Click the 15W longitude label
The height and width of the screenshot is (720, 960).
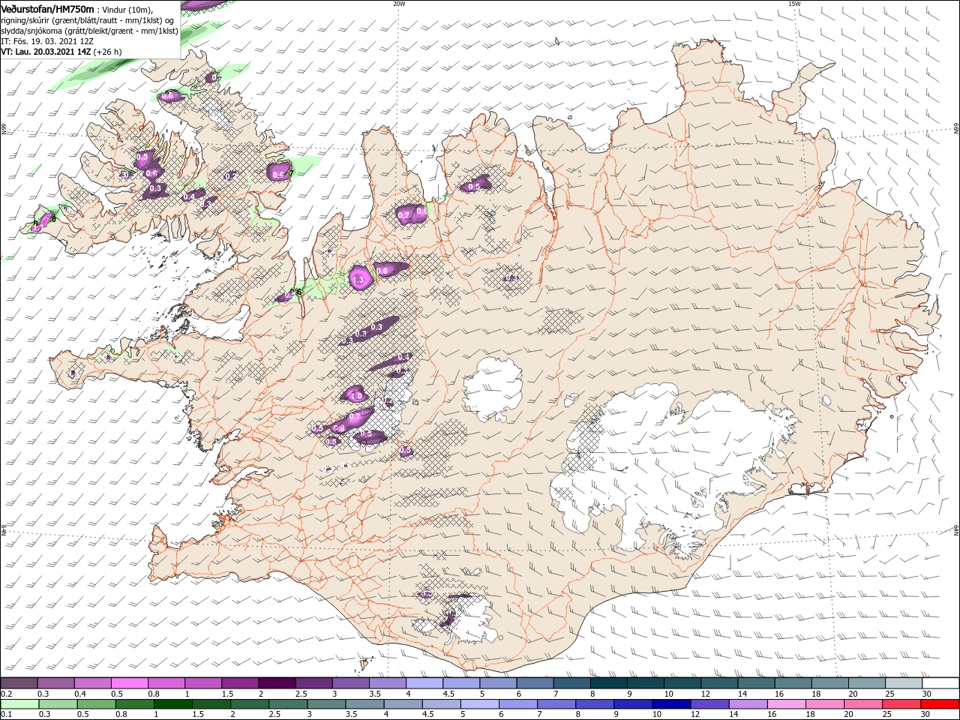(794, 4)
